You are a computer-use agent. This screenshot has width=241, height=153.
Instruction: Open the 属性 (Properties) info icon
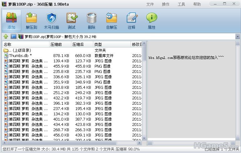(152, 18)
